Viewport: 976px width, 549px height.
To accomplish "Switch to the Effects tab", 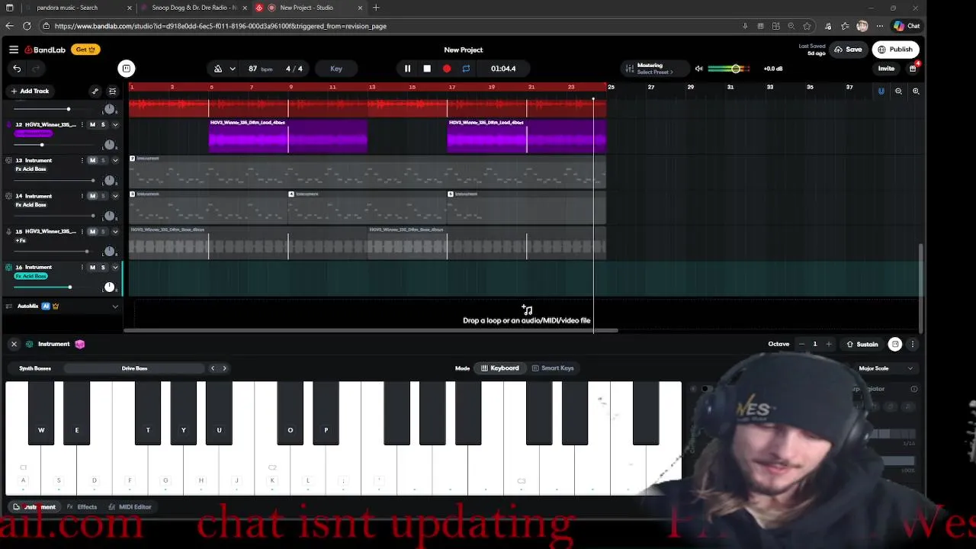I will pos(82,507).
